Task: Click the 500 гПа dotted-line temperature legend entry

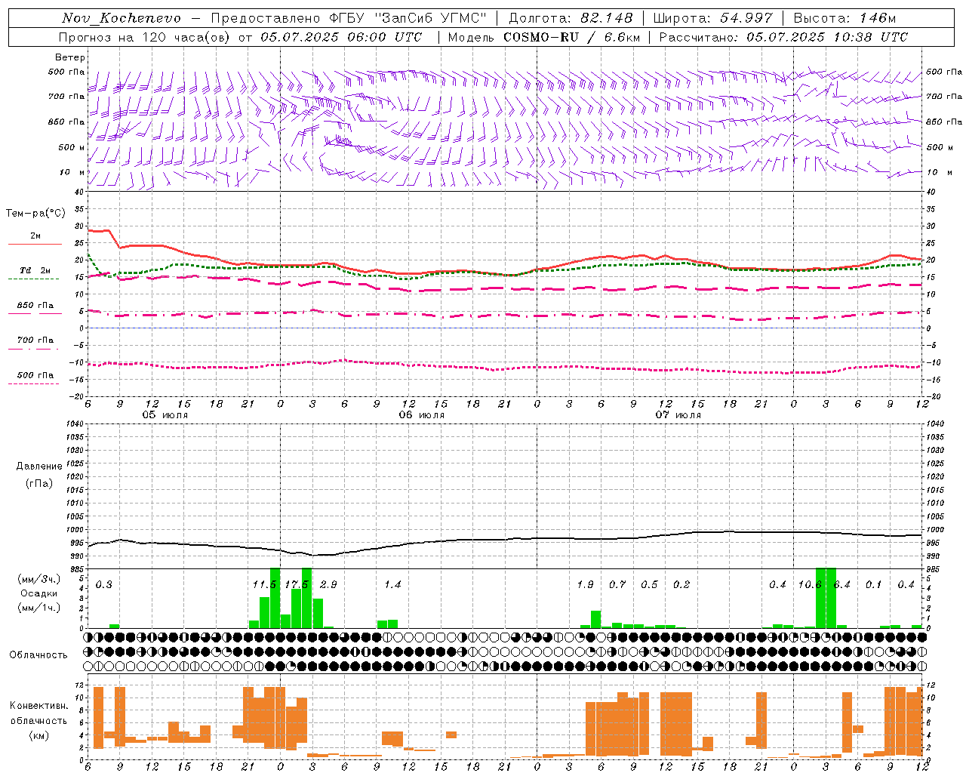Action: point(35,377)
